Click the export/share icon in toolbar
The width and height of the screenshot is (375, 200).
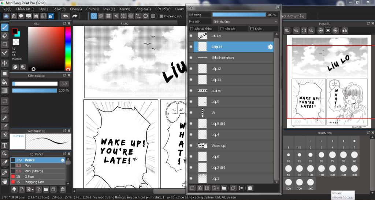click(x=14, y=16)
